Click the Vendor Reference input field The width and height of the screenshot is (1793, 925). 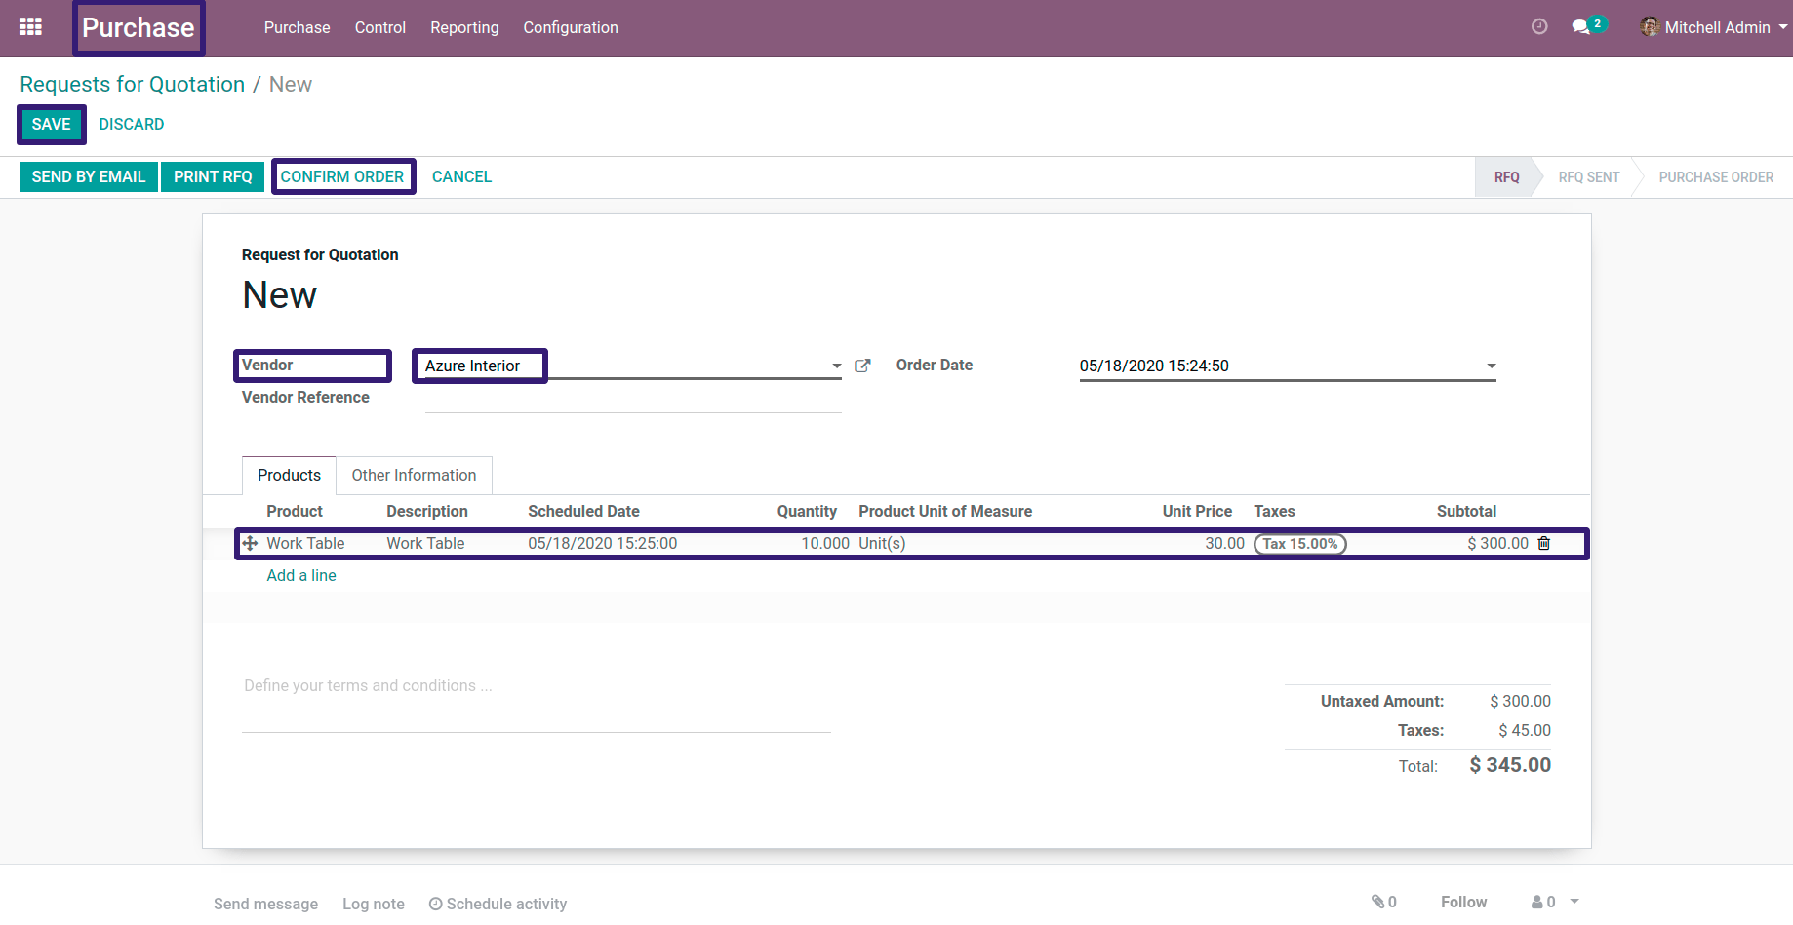pos(633,398)
